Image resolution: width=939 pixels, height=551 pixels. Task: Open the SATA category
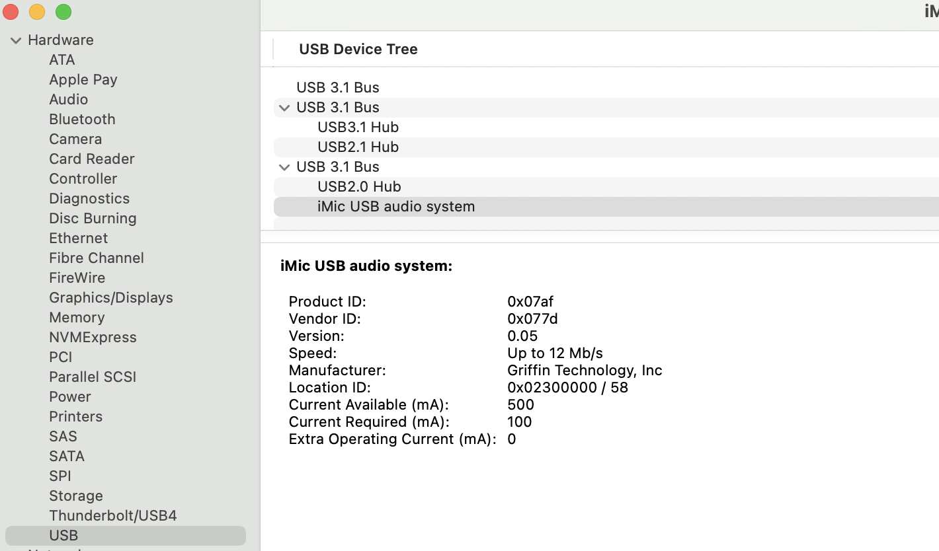point(67,456)
